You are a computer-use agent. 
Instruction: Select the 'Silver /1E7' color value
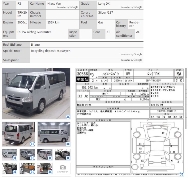(x=105, y=12)
